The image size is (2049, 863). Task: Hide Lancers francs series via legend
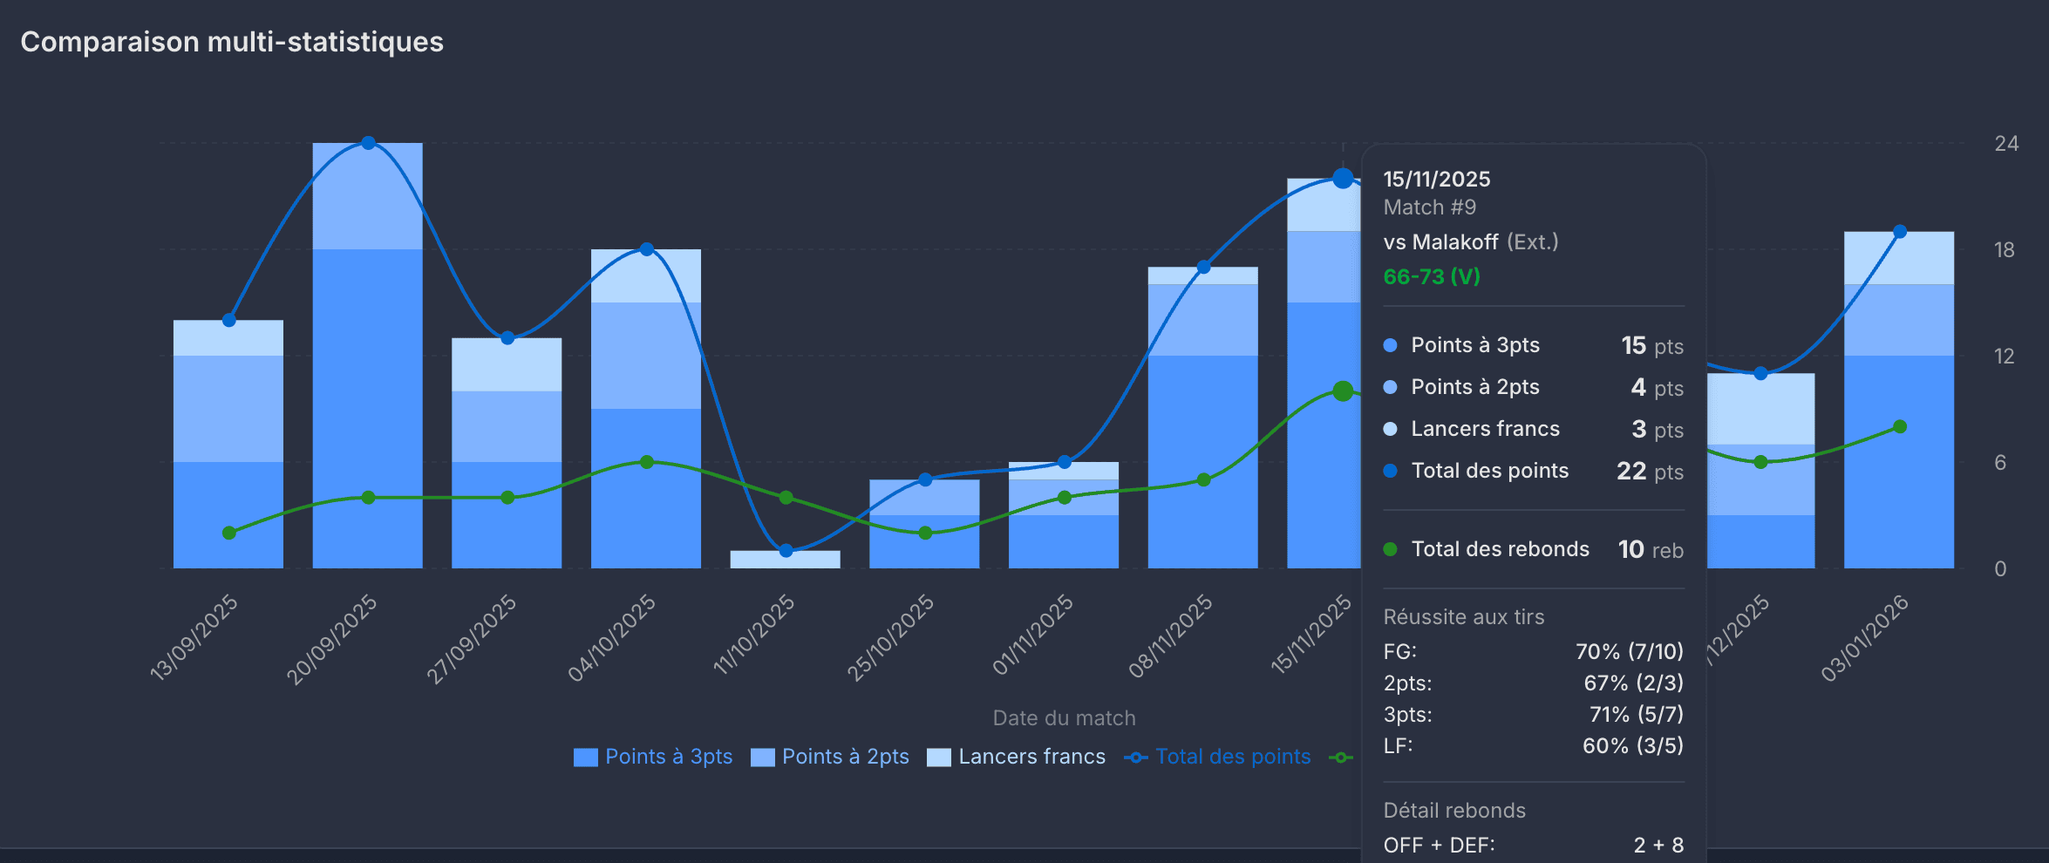click(1016, 757)
